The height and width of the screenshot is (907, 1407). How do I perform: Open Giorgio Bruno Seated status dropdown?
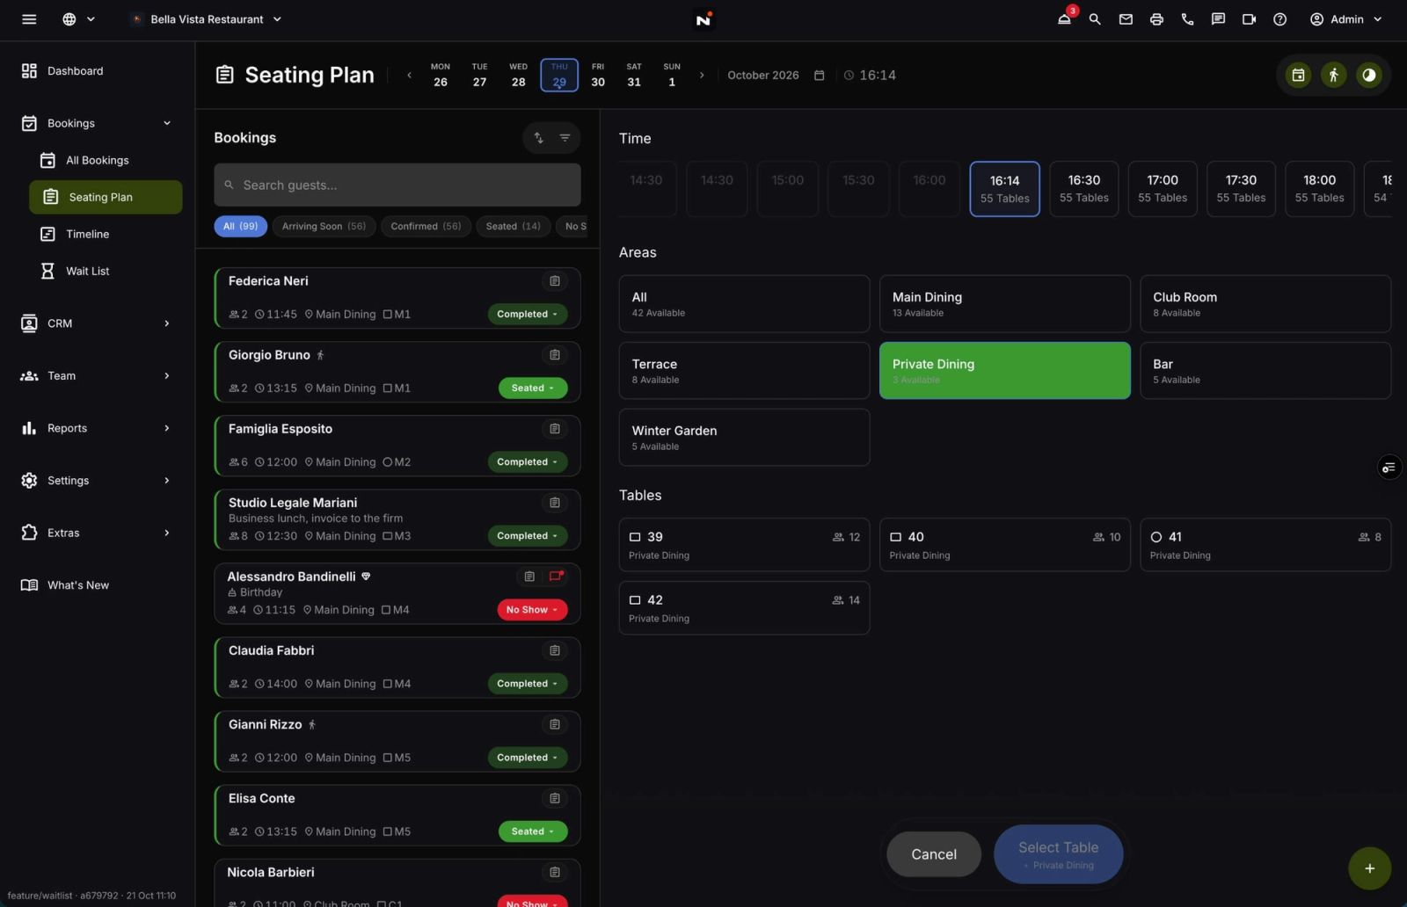point(533,388)
